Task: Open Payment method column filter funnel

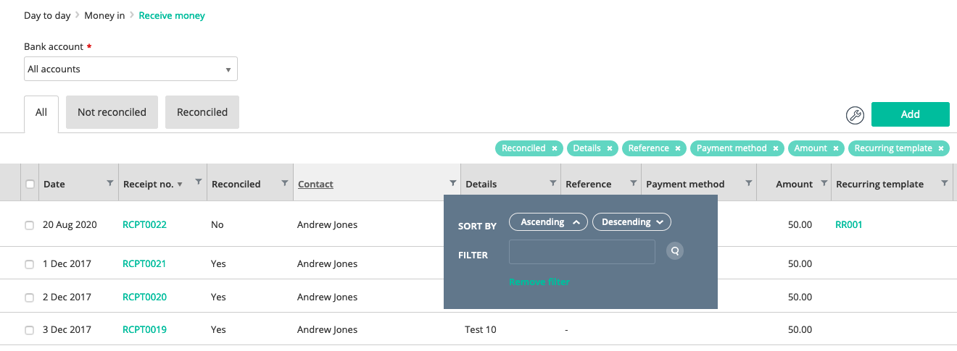Action: 749,183
